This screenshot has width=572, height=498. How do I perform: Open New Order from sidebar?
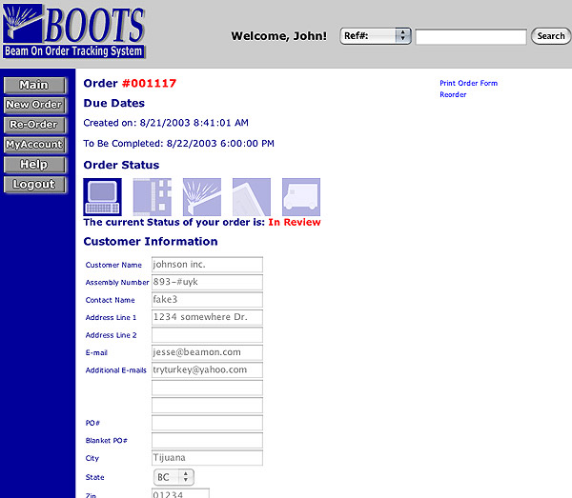click(34, 106)
